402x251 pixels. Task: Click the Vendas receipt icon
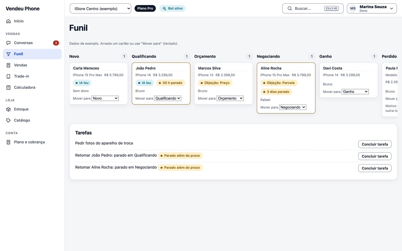coord(8,65)
